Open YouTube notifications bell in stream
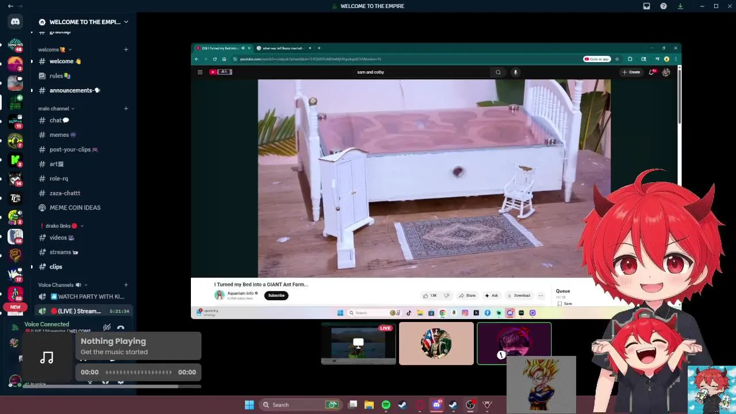Viewport: 736px width, 414px height. point(651,72)
